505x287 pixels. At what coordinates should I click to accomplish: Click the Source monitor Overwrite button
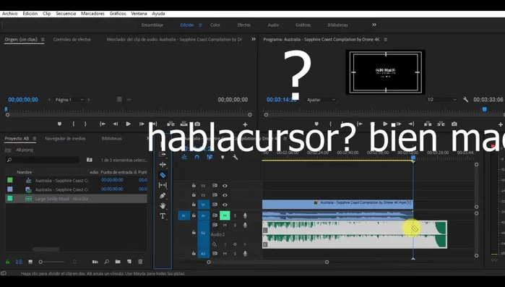tap(184, 124)
